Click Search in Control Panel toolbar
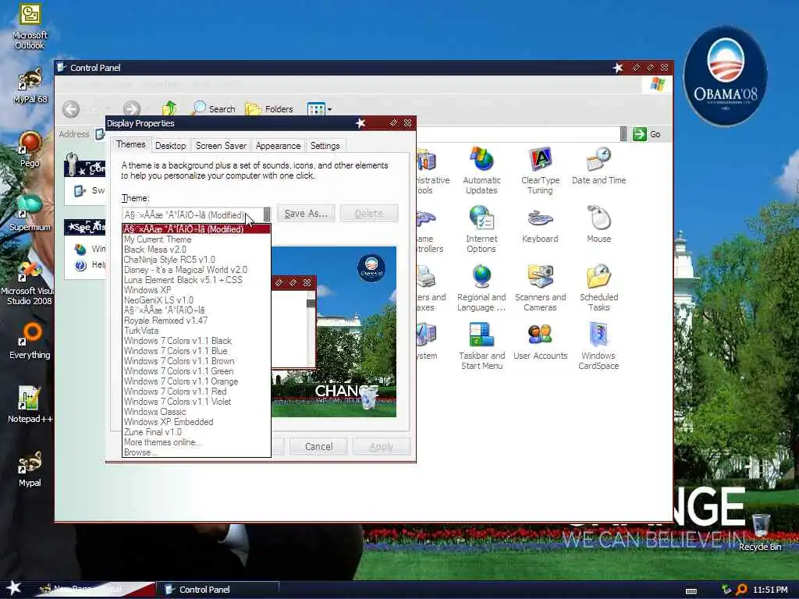Viewport: 799px width, 599px height. pos(214,108)
